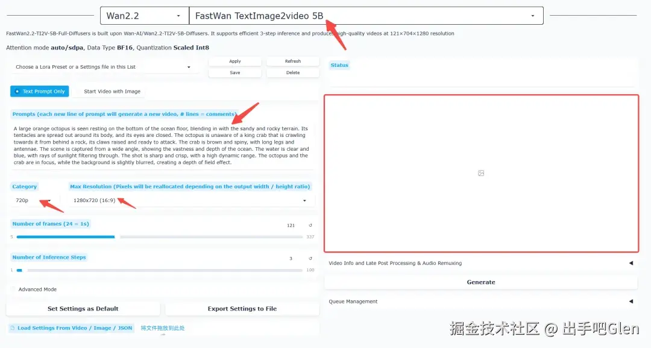
Task: Click the Save preset button
Action: click(235, 72)
